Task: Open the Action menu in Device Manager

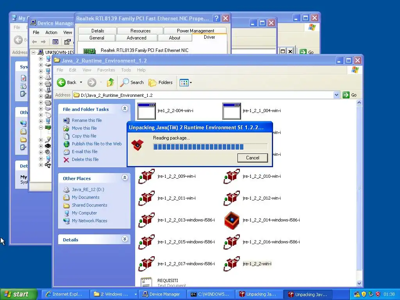Action: point(51,32)
